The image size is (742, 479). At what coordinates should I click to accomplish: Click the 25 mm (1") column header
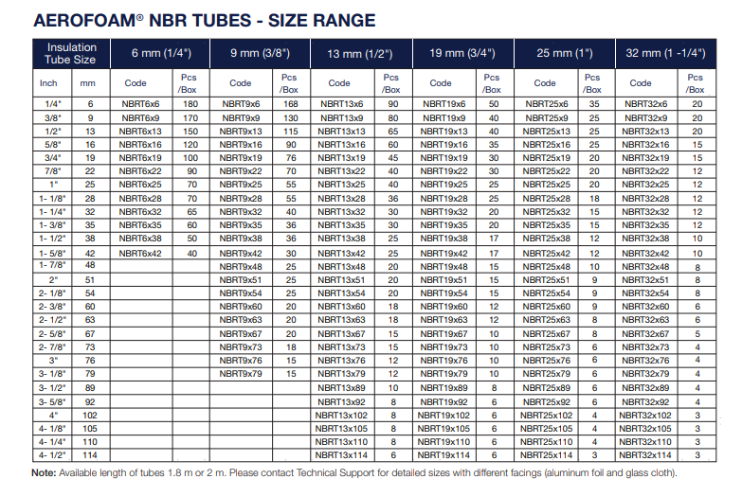(564, 53)
